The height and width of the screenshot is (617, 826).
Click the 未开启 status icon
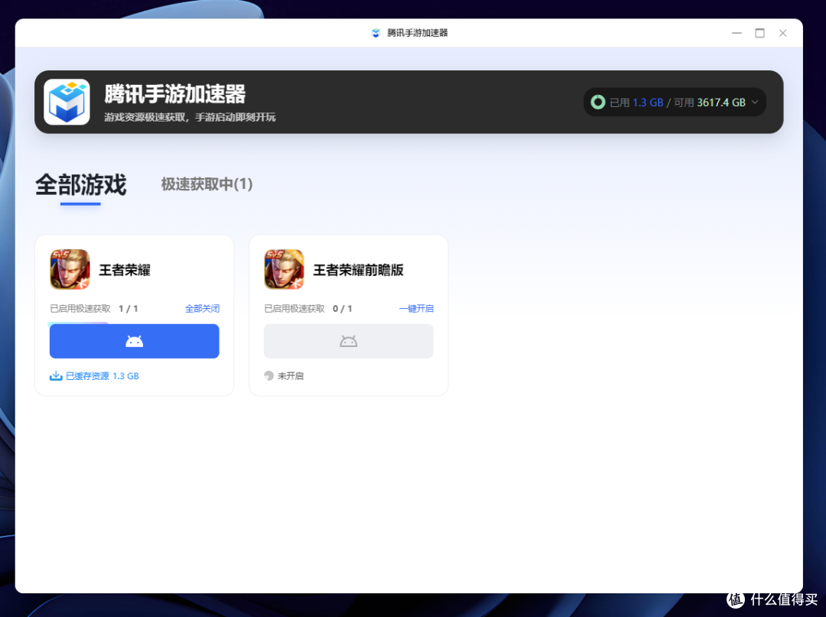268,376
